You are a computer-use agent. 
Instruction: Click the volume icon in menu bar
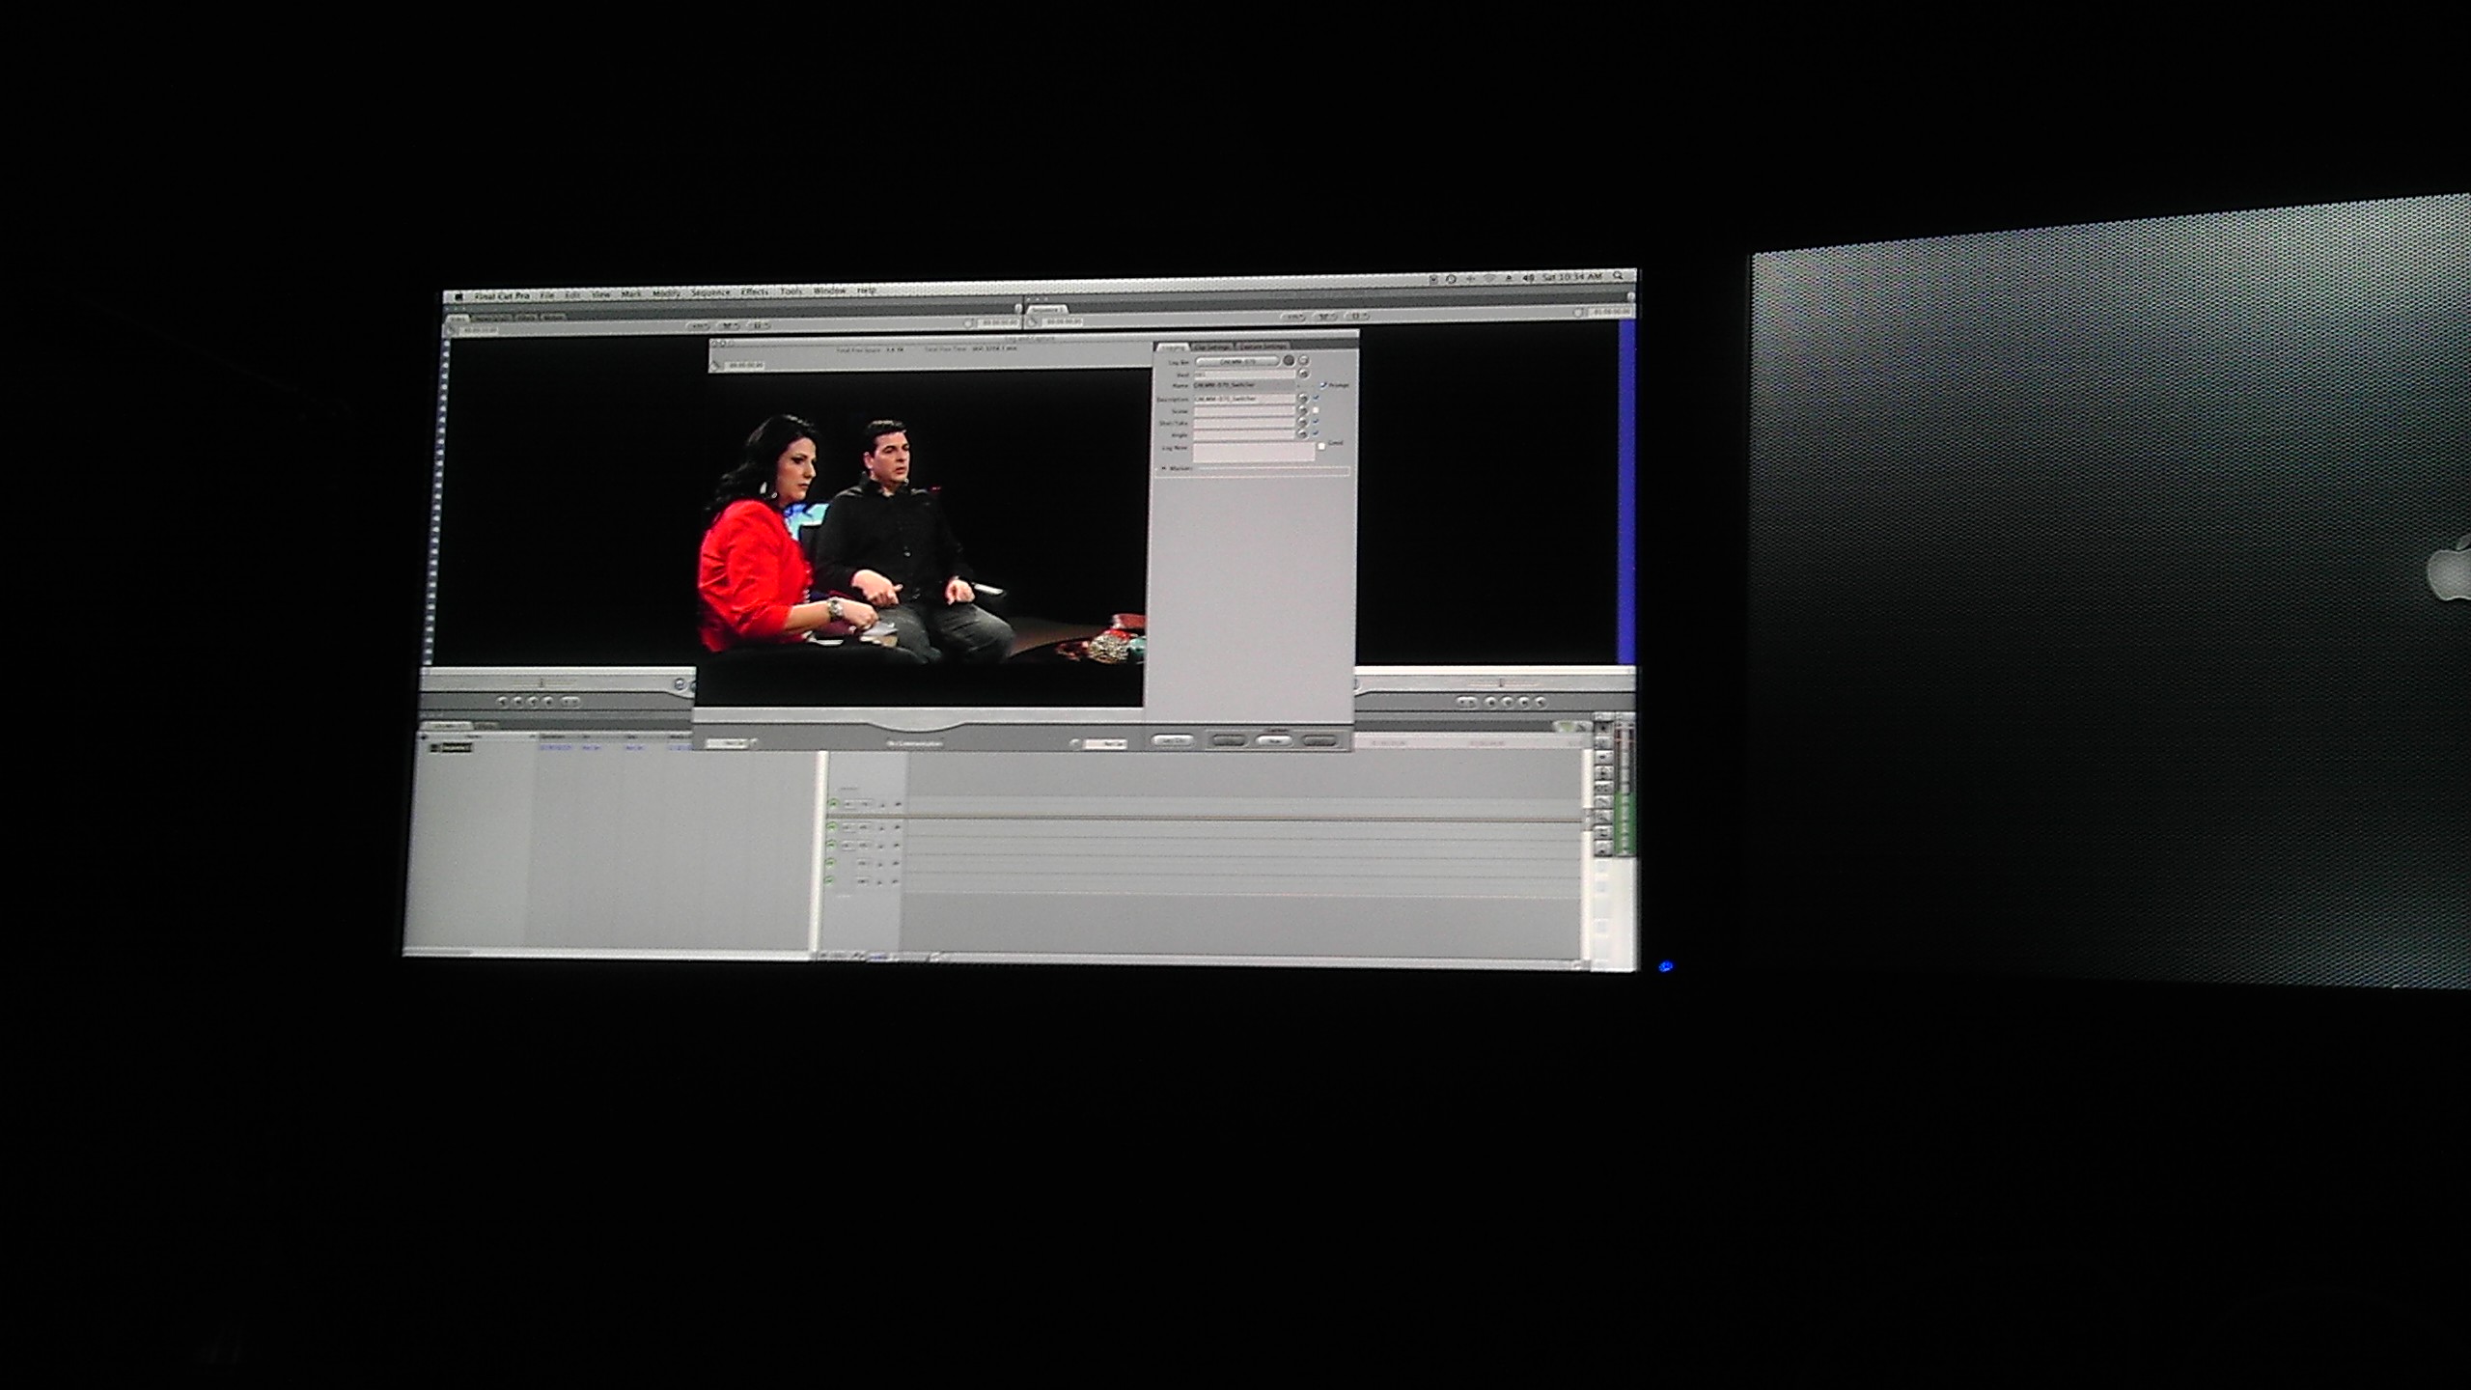pos(1529,278)
